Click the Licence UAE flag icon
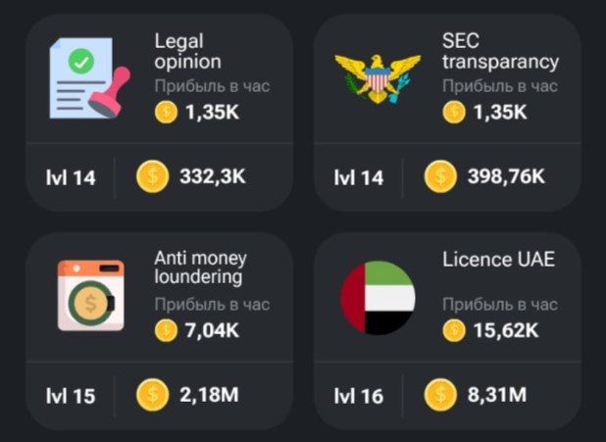Viewport: 606px width, 442px height. point(378,298)
